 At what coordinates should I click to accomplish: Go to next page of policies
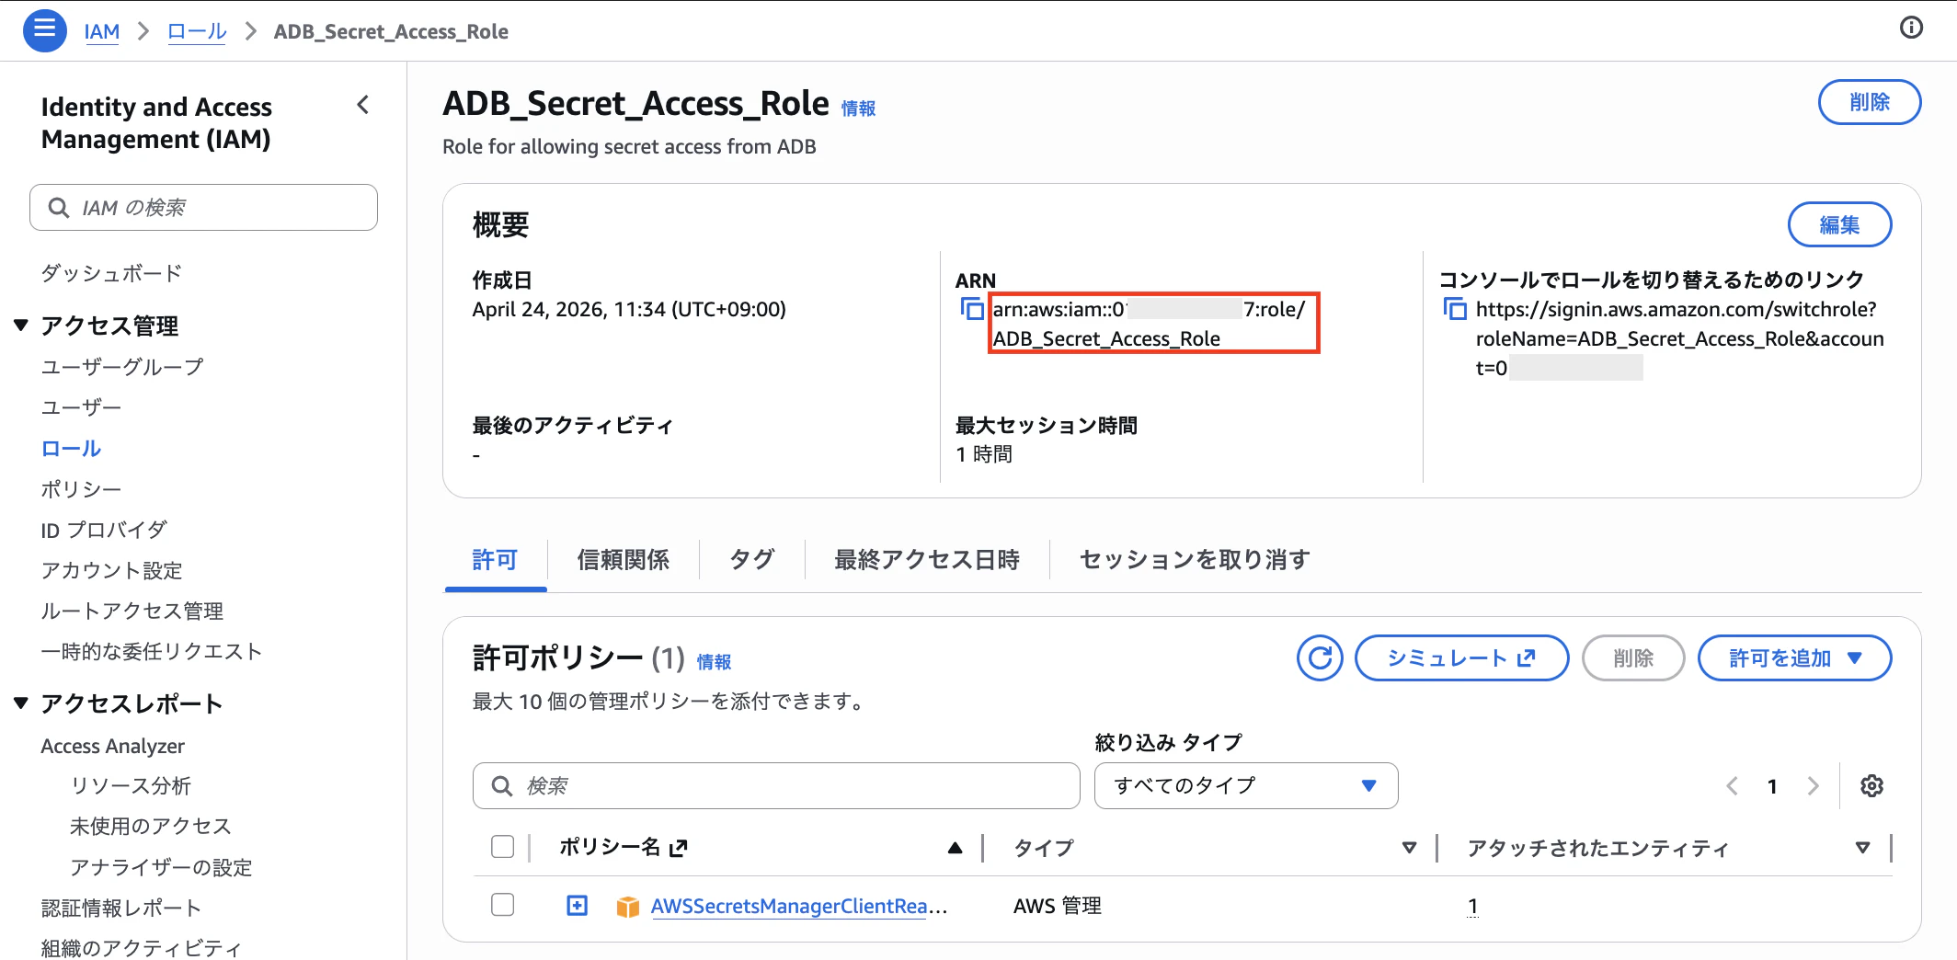pos(1813,786)
